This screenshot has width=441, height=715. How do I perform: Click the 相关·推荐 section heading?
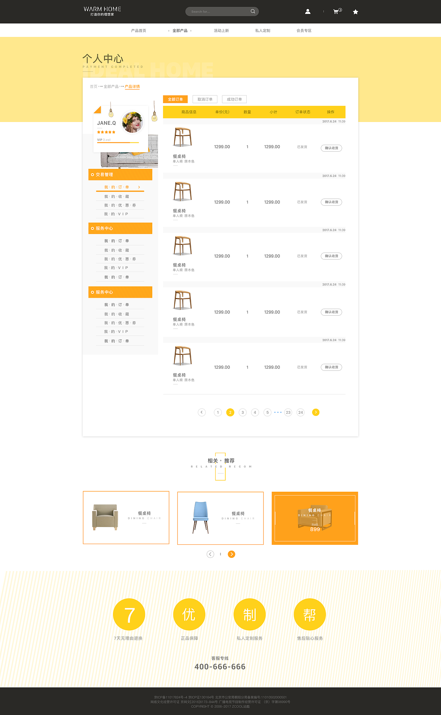click(x=221, y=461)
